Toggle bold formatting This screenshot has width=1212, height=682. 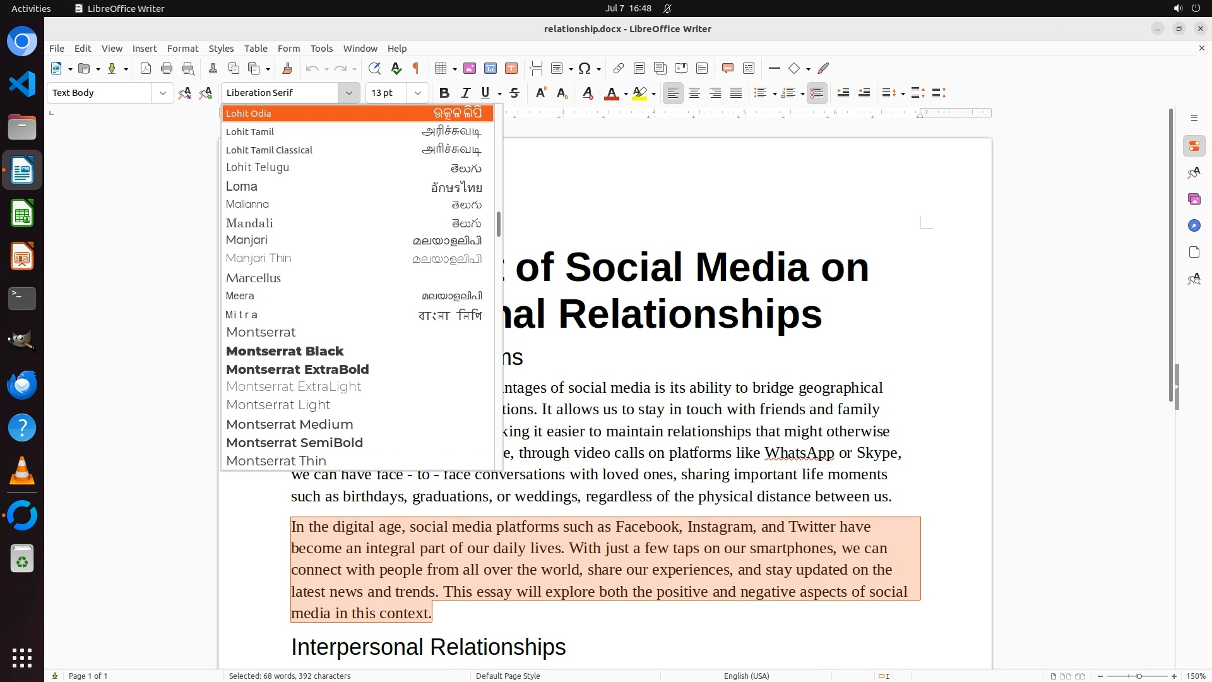pyautogui.click(x=444, y=93)
